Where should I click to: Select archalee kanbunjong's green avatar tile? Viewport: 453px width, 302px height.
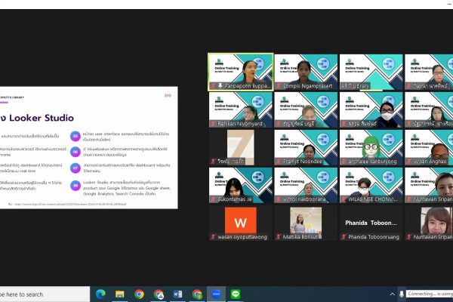371,147
